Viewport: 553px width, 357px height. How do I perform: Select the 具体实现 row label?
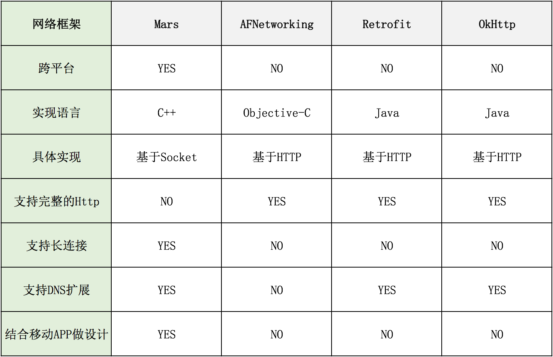56,157
